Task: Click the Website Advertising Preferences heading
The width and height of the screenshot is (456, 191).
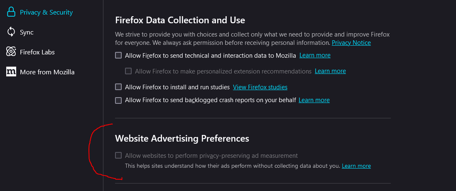Action: [182, 138]
